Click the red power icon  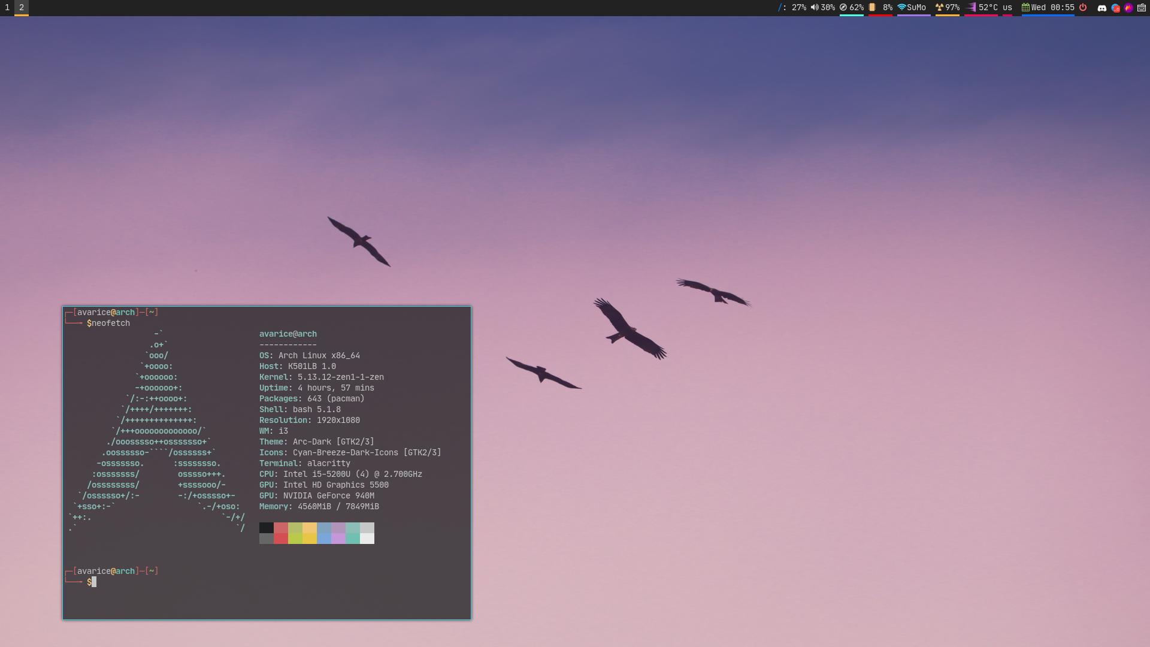(1083, 8)
